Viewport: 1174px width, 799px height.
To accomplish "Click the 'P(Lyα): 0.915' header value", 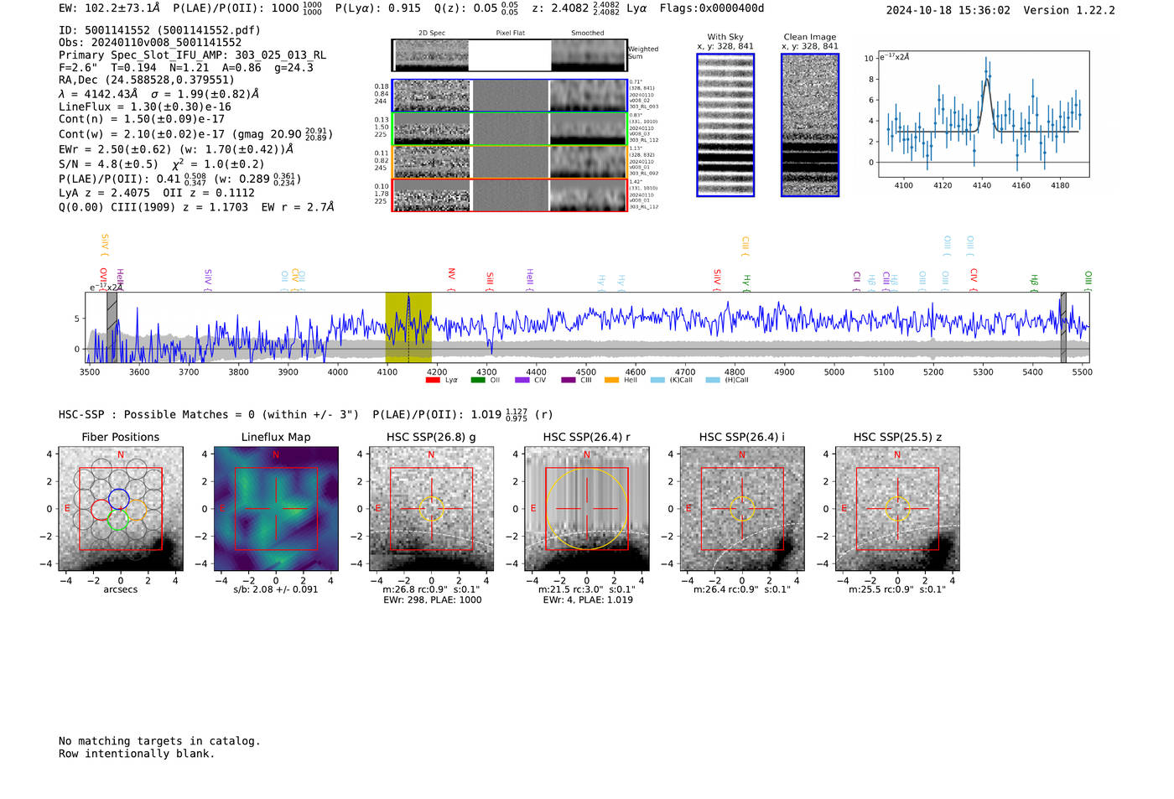I will pos(378,8).
